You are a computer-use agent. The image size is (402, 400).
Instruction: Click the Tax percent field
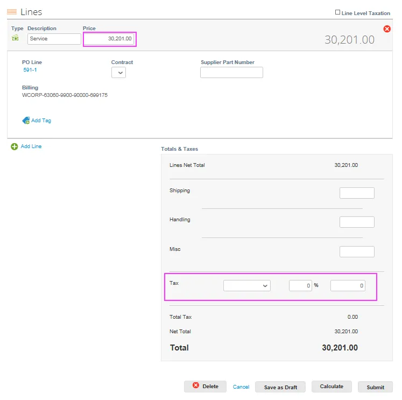coord(300,285)
